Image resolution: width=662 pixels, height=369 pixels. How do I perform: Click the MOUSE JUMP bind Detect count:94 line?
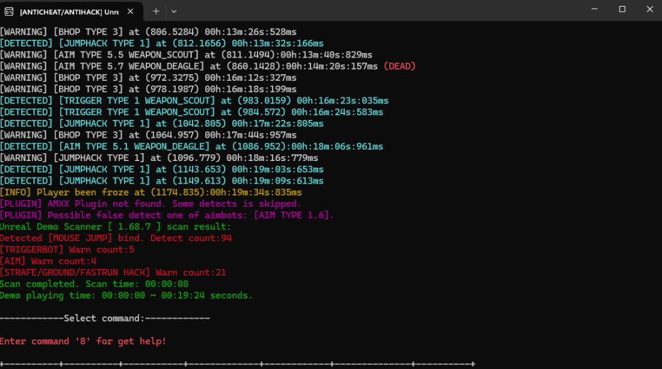click(x=116, y=238)
